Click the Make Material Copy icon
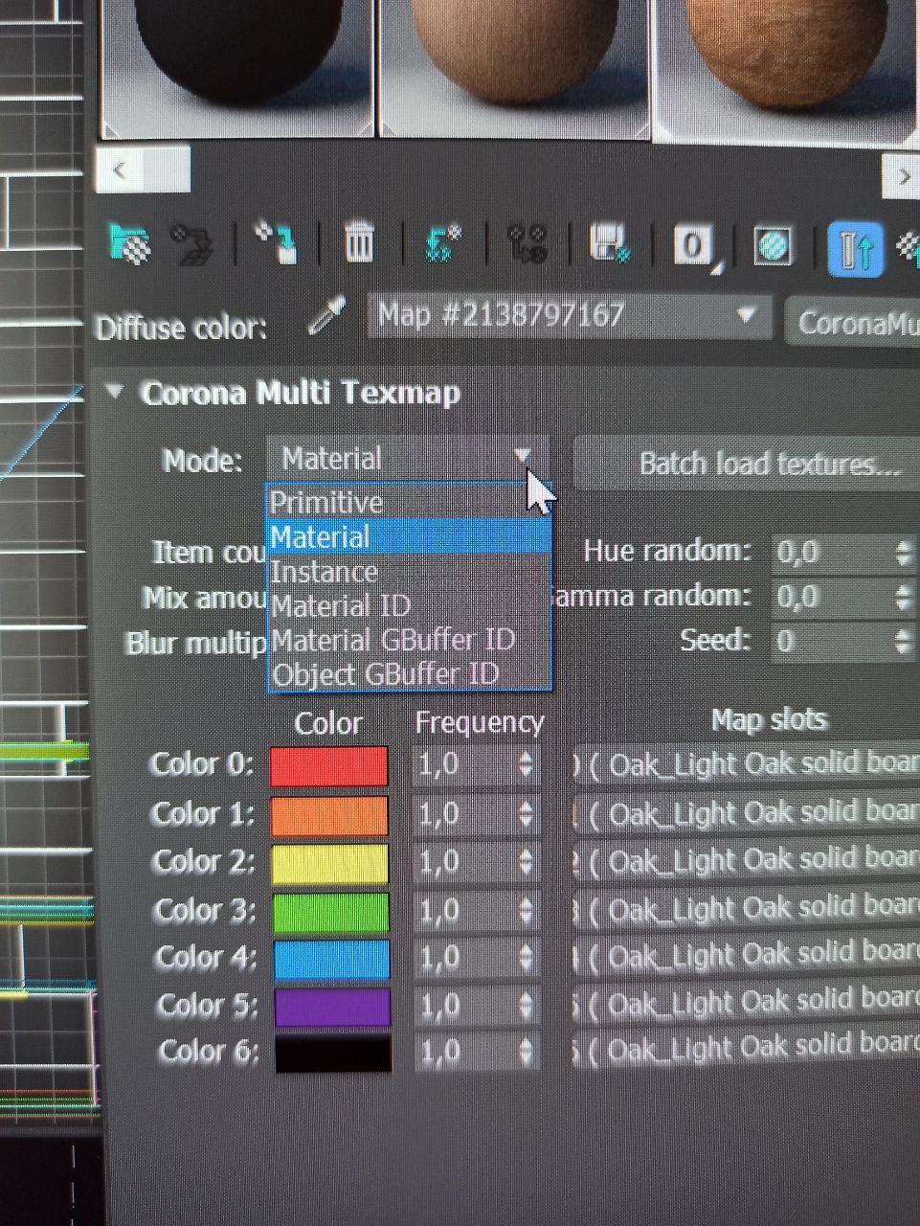Viewport: 920px width, 1226px height. tap(443, 243)
